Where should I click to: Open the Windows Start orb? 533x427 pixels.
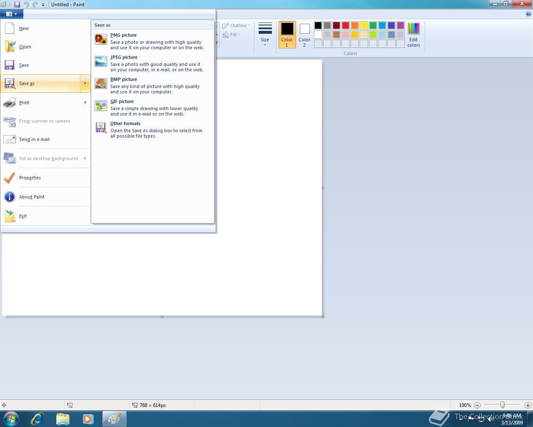[x=11, y=418]
